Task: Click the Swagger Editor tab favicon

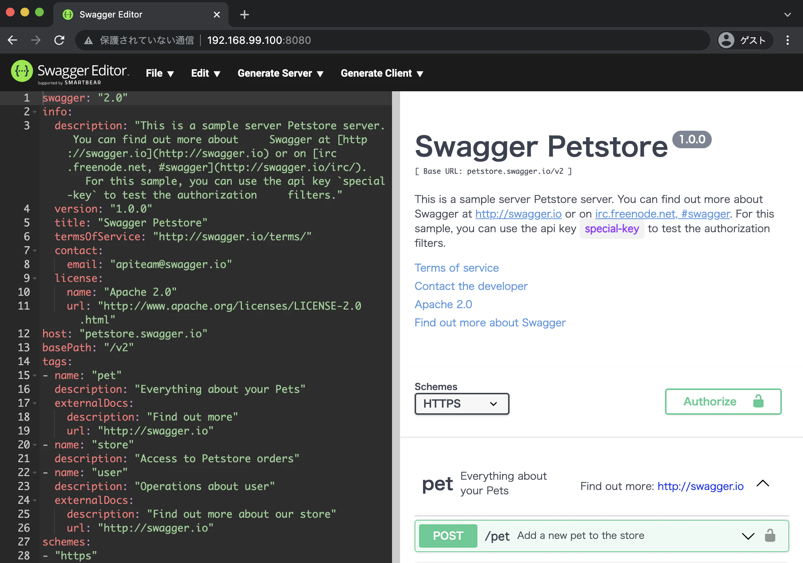Action: click(x=68, y=15)
